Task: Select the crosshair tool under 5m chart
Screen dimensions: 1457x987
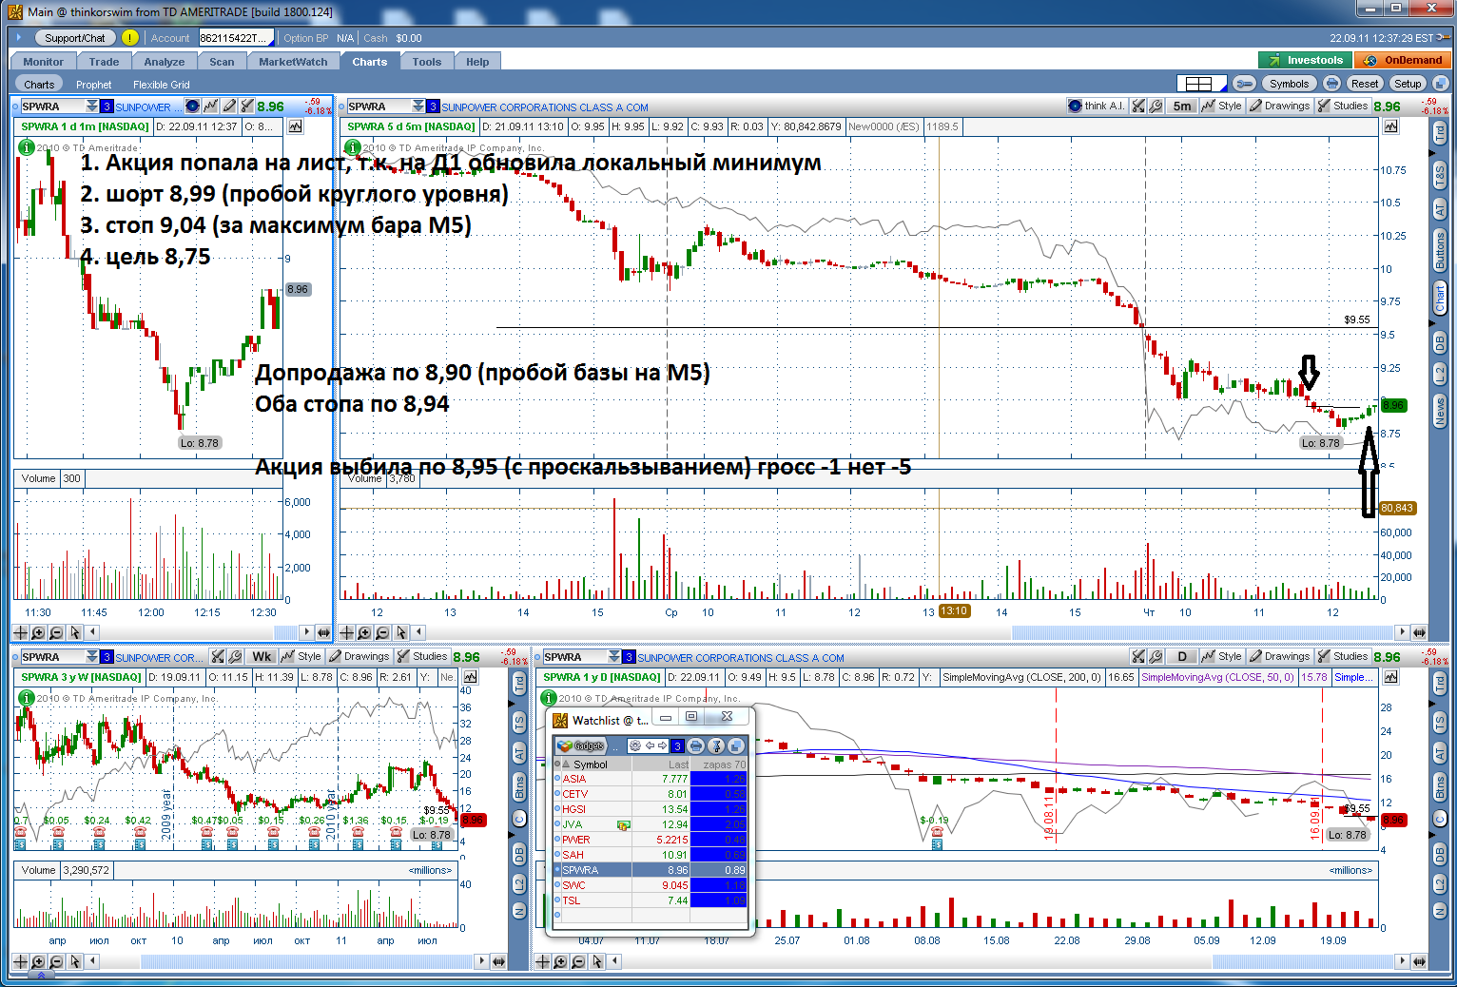Action: (347, 632)
